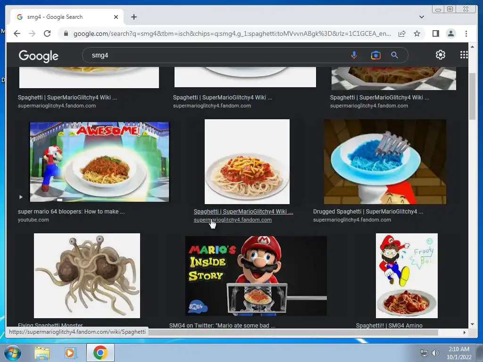This screenshot has width=483, height=362.
Task: Open the Windows Start menu
Action: (x=12, y=353)
